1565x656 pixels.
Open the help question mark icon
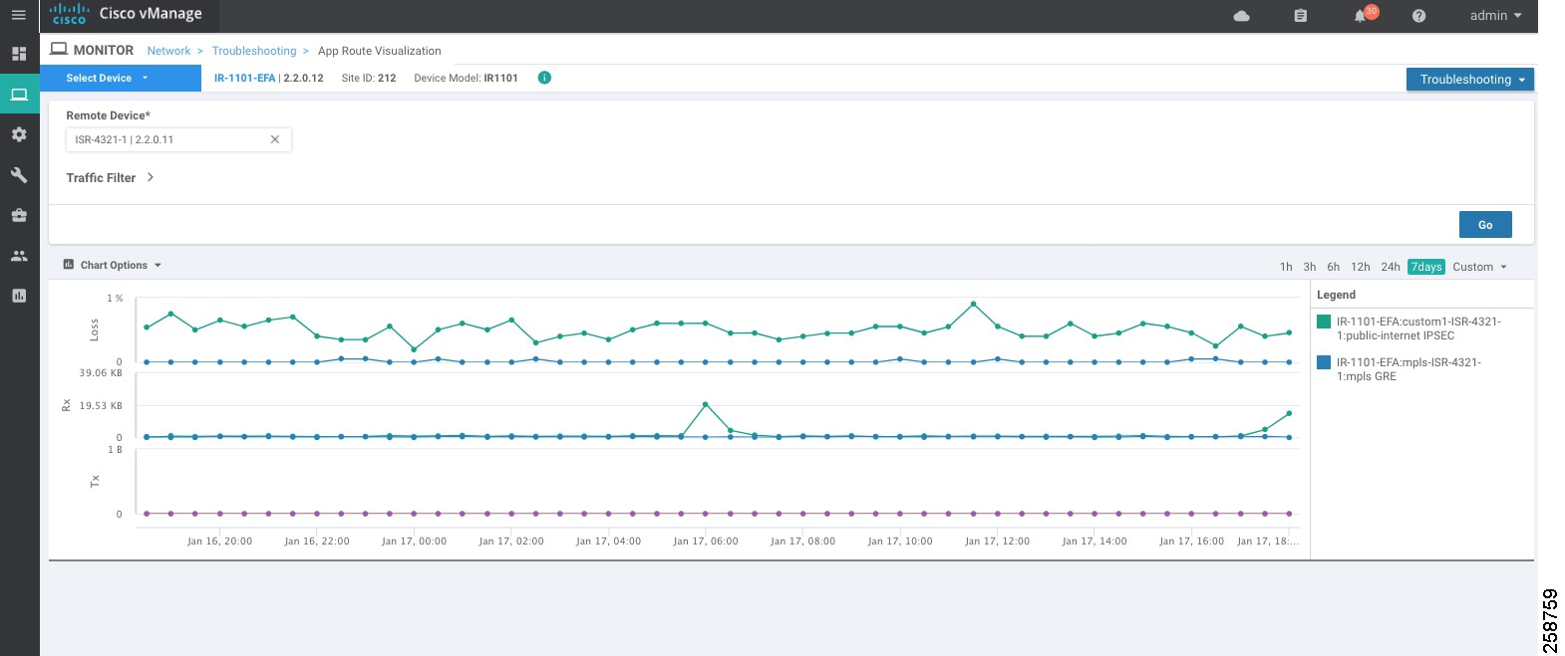[x=1418, y=16]
